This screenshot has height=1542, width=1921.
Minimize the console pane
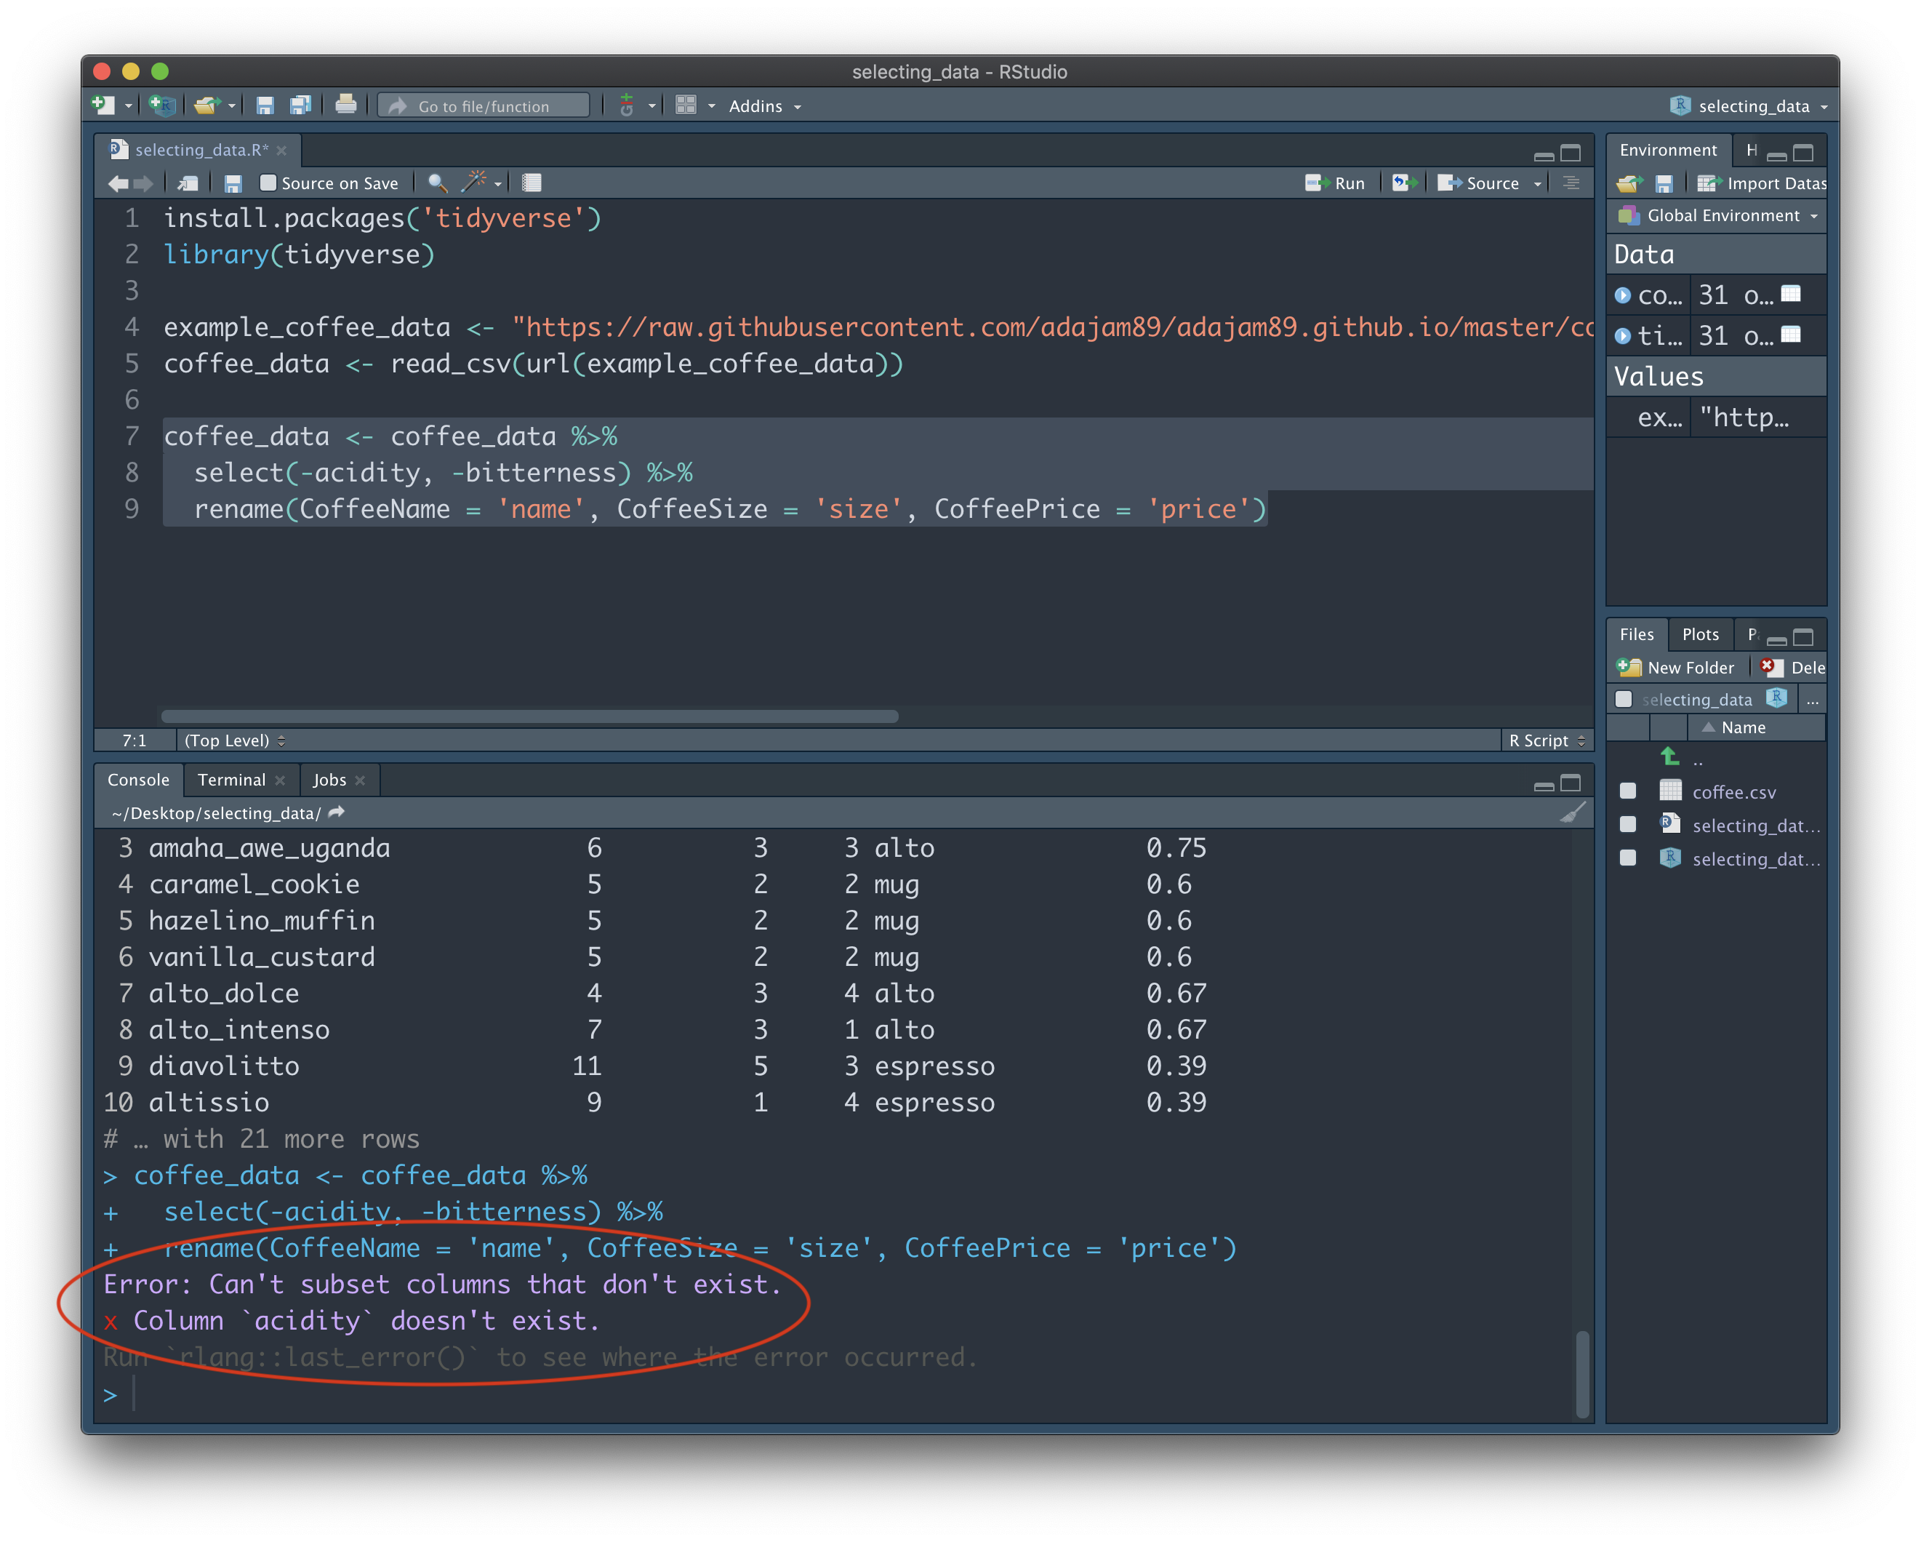pyautogui.click(x=1544, y=786)
